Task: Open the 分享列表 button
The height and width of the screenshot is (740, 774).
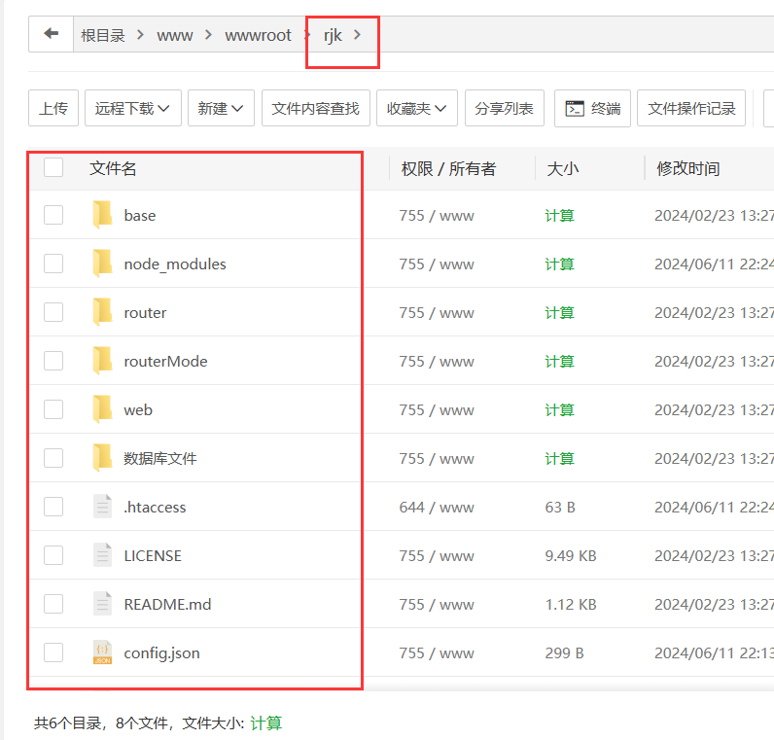Action: [x=505, y=108]
